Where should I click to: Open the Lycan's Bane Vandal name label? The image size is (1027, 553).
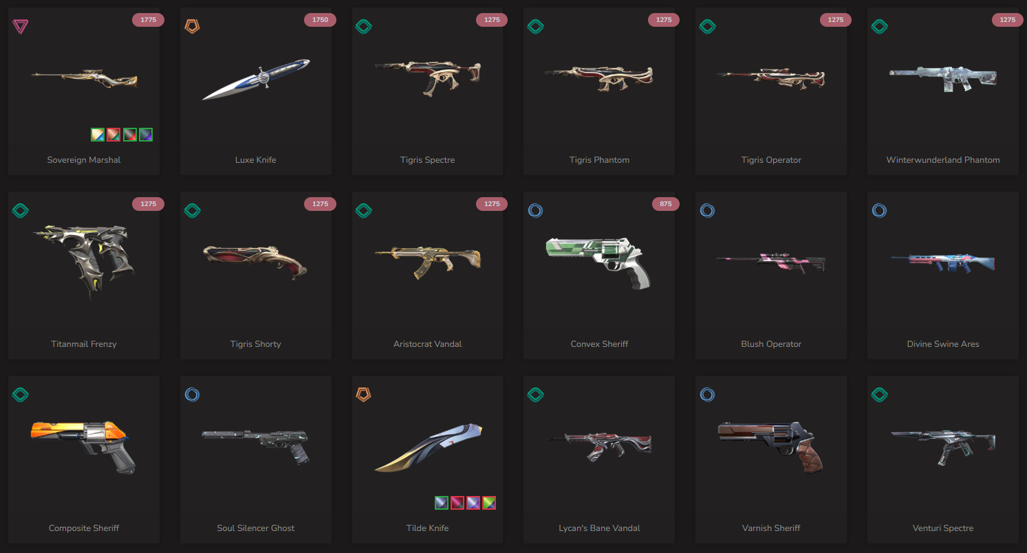pos(600,528)
